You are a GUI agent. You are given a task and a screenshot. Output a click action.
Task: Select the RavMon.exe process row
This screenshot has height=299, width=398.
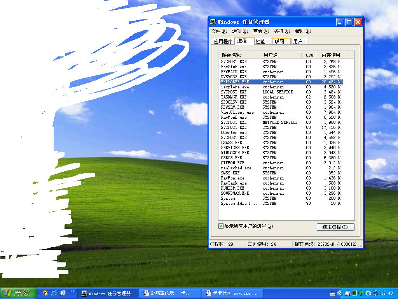(x=281, y=178)
